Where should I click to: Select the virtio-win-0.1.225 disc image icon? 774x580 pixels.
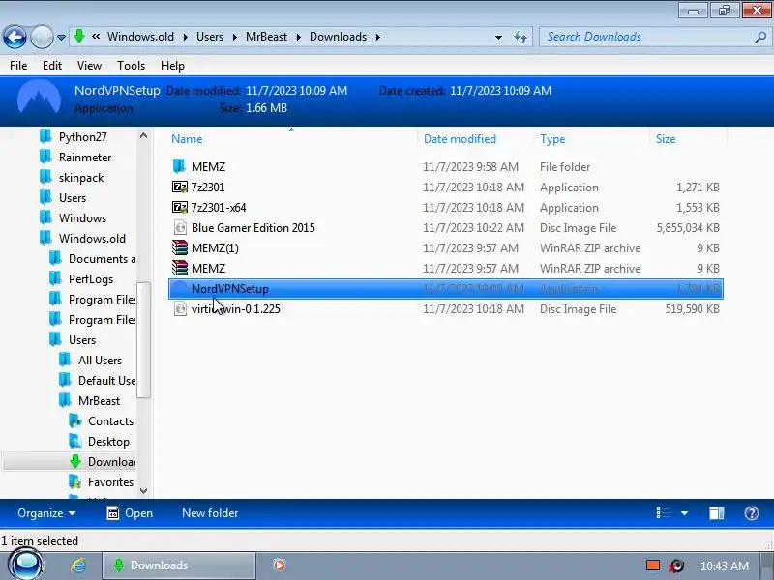tap(180, 308)
